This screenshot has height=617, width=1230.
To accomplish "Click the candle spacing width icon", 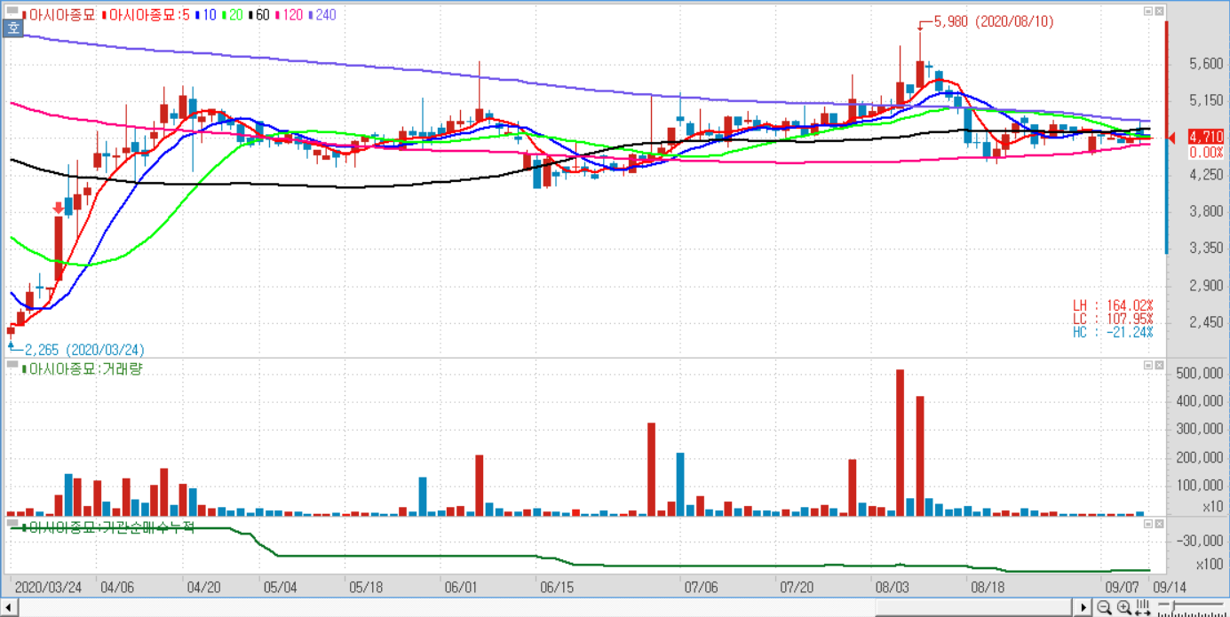I will point(1143,608).
